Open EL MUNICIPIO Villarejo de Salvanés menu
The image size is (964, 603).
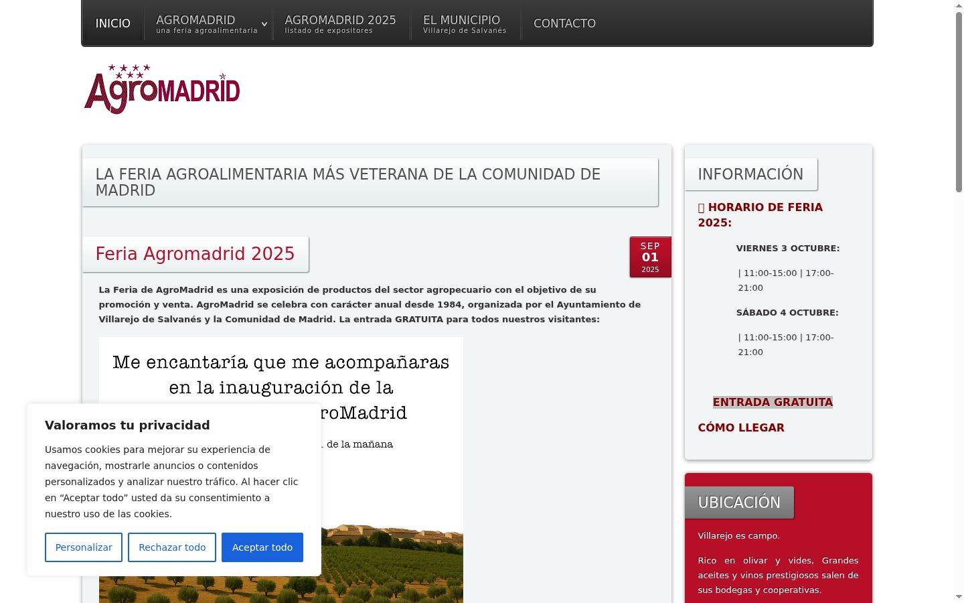click(465, 23)
